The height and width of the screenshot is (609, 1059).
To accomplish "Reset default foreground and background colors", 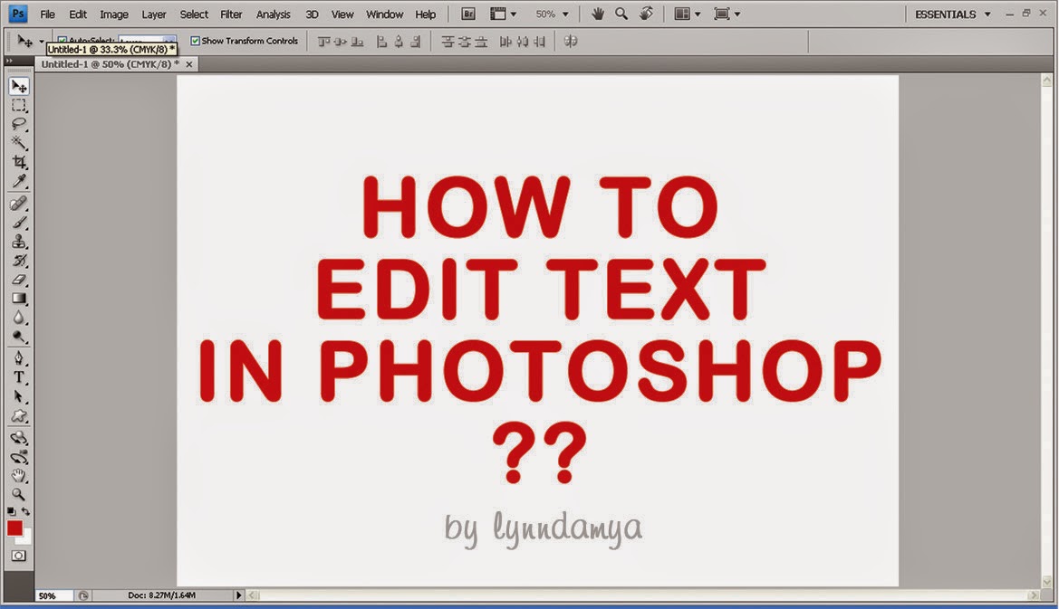I will point(12,512).
